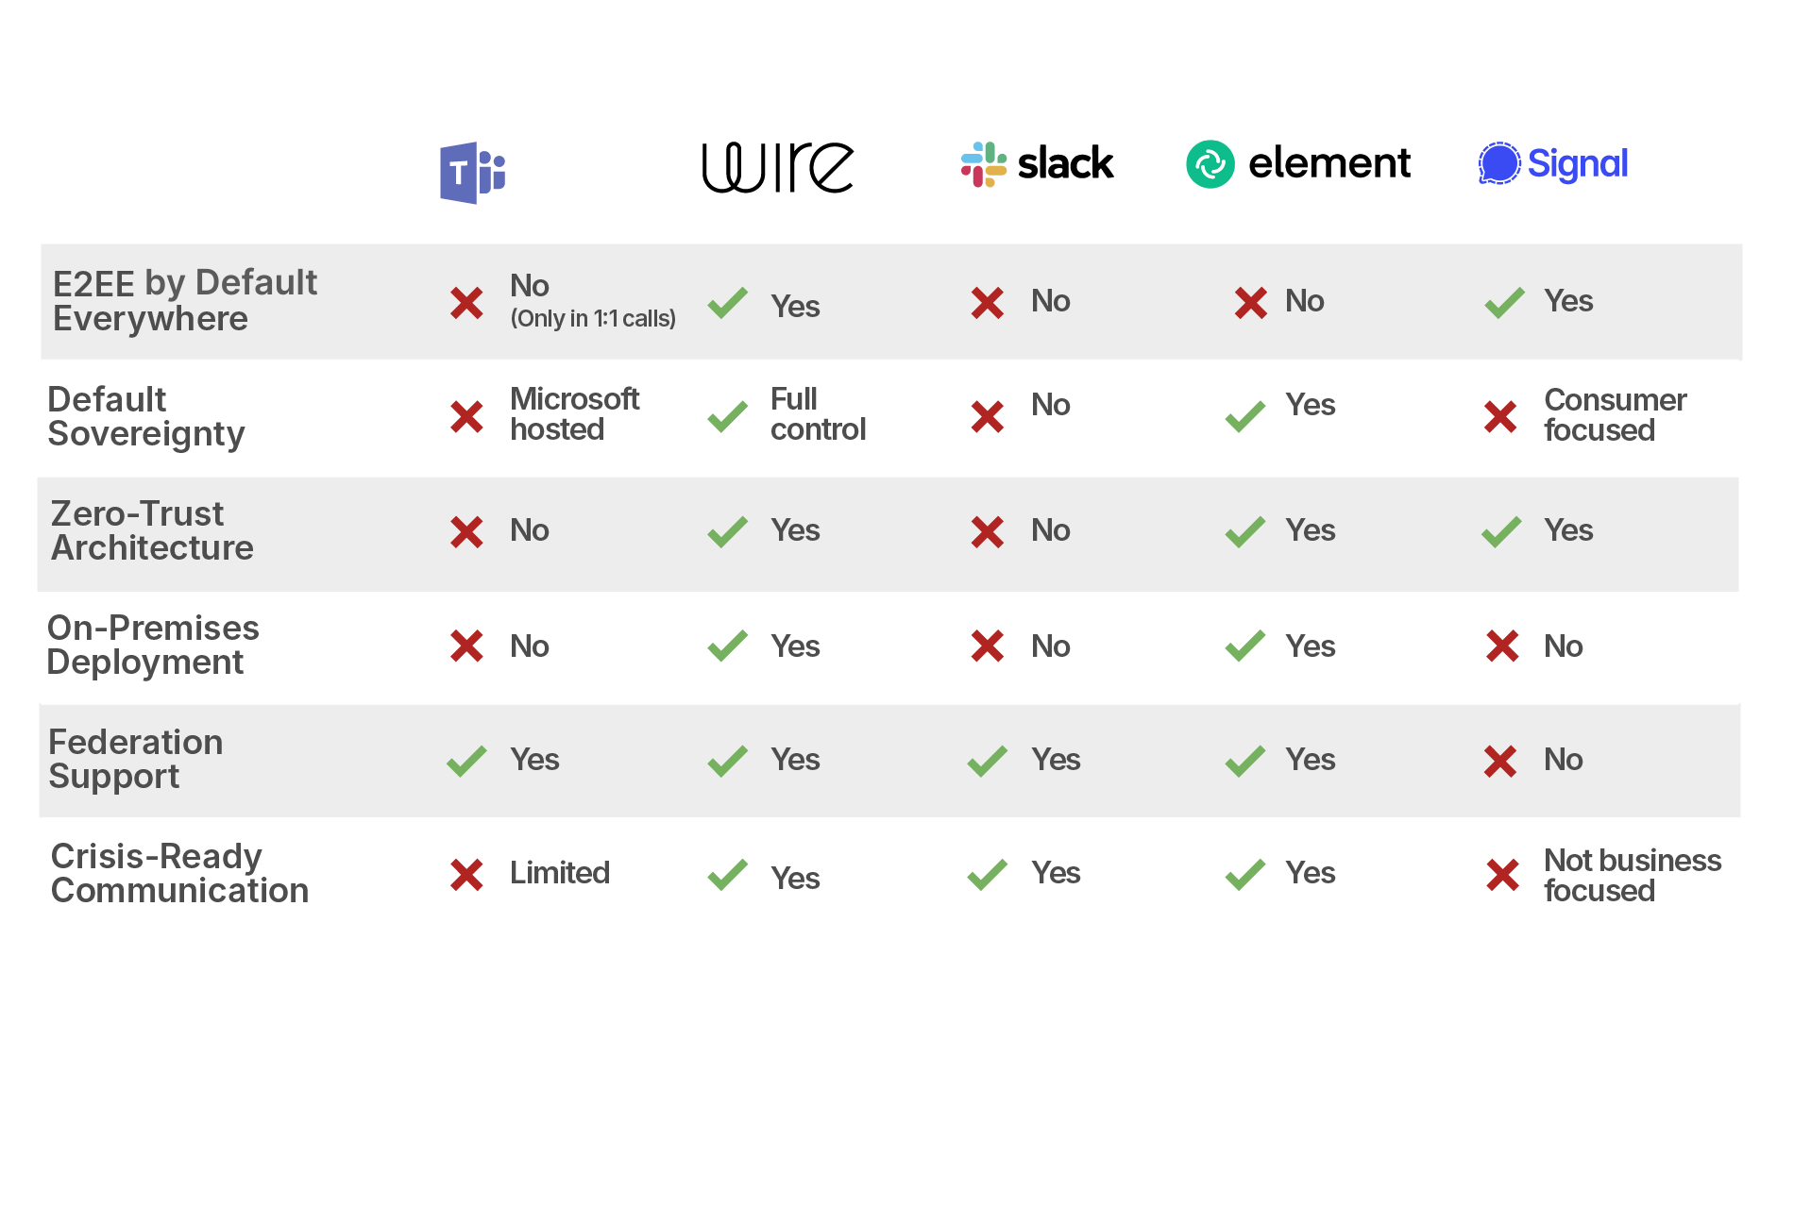Click the red X beside Consumer focused
This screenshot has height=1208, width=1794.
(1500, 416)
